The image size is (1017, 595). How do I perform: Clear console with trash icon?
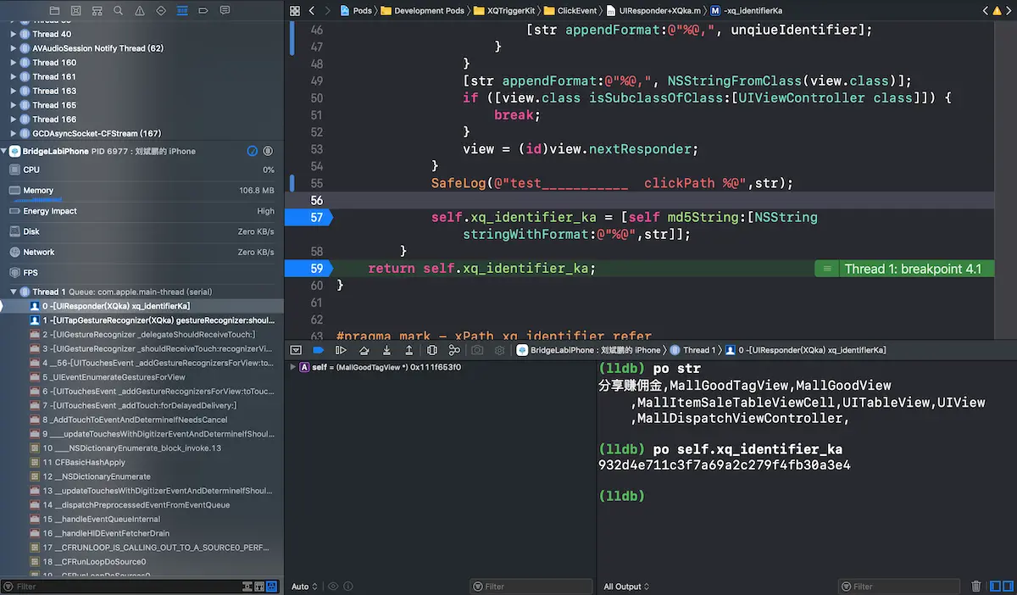(x=976, y=587)
